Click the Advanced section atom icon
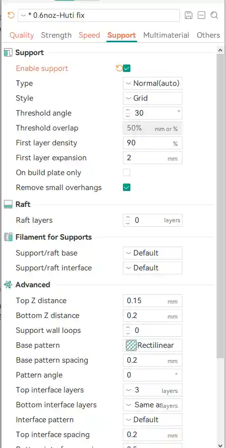The image size is (226, 448). (x=8, y=285)
